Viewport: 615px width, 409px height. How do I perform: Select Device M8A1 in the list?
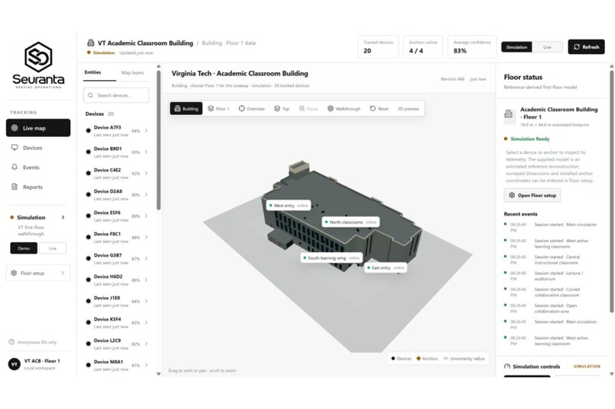(117, 365)
